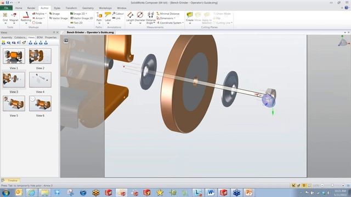351x197 pixels.
Task: Click first Views panel toolbar icon
Action: click(x=3, y=43)
